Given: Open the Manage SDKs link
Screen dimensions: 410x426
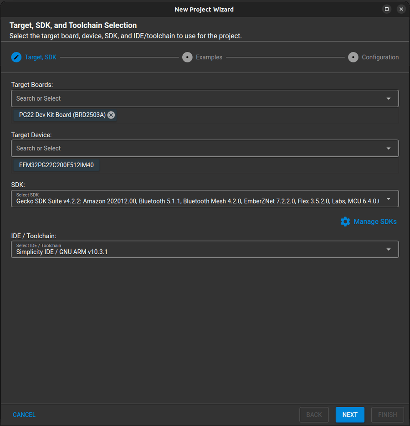Looking at the screenshot, I should (375, 221).
